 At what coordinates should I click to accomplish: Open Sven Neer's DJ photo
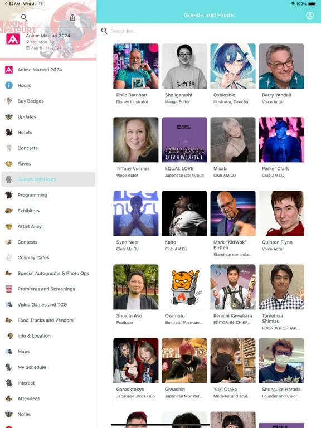(x=136, y=213)
